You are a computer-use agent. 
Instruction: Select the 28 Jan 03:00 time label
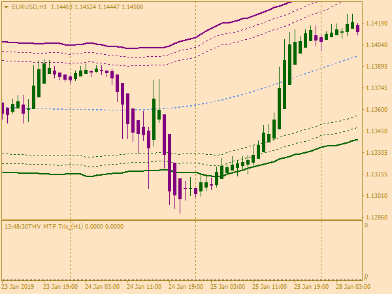click(x=353, y=286)
